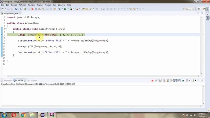
Task: Open the Open Console dropdown arrow
Action: 196,81
